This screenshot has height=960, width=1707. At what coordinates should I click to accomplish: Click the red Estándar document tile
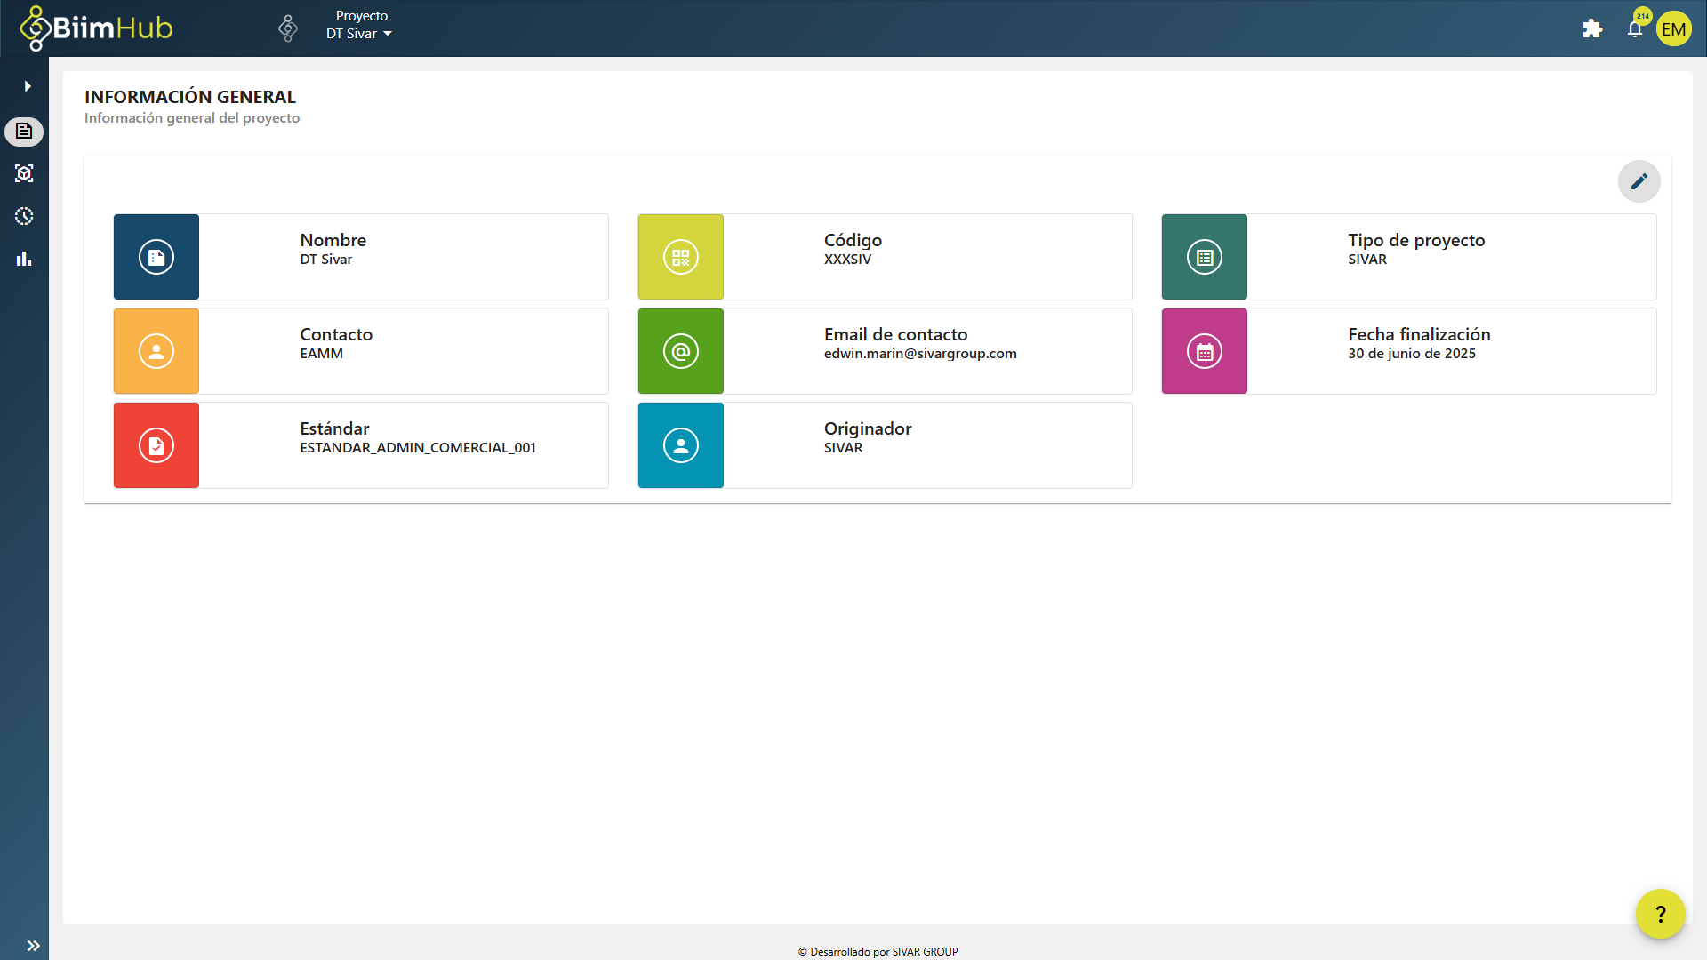156,445
